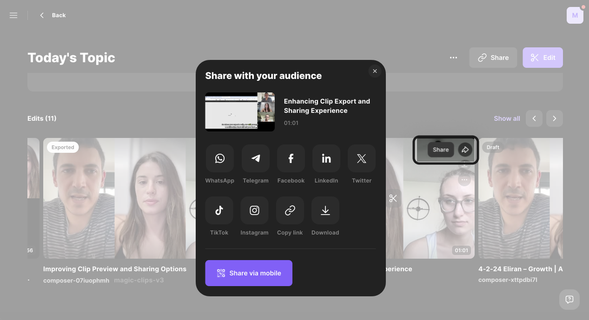Open clip thumbnail in share dialog
The image size is (589, 320).
[x=240, y=111]
